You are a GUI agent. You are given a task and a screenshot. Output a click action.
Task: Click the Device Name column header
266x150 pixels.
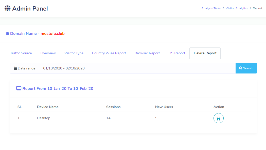48,107
